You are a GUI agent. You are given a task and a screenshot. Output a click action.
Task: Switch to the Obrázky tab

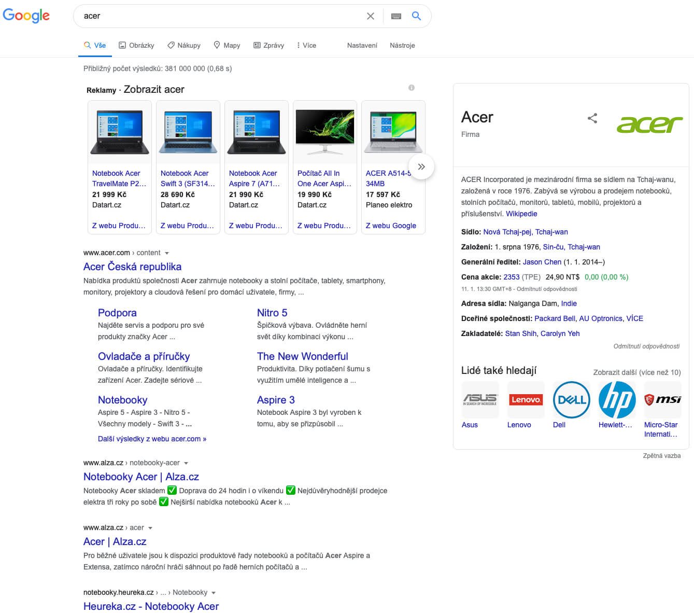[x=136, y=46]
